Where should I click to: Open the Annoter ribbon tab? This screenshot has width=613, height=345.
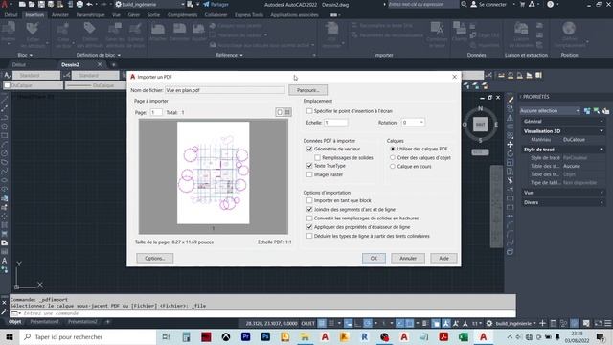tap(59, 15)
